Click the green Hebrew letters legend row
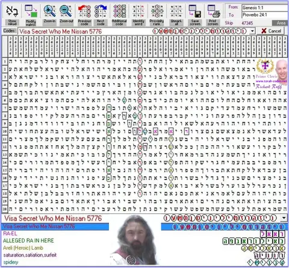This screenshot has height=268, width=289. [x=254, y=241]
